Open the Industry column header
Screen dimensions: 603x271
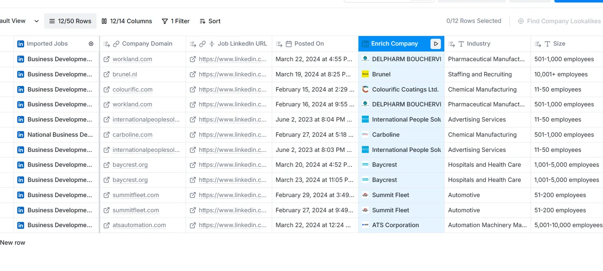pyautogui.click(x=488, y=44)
